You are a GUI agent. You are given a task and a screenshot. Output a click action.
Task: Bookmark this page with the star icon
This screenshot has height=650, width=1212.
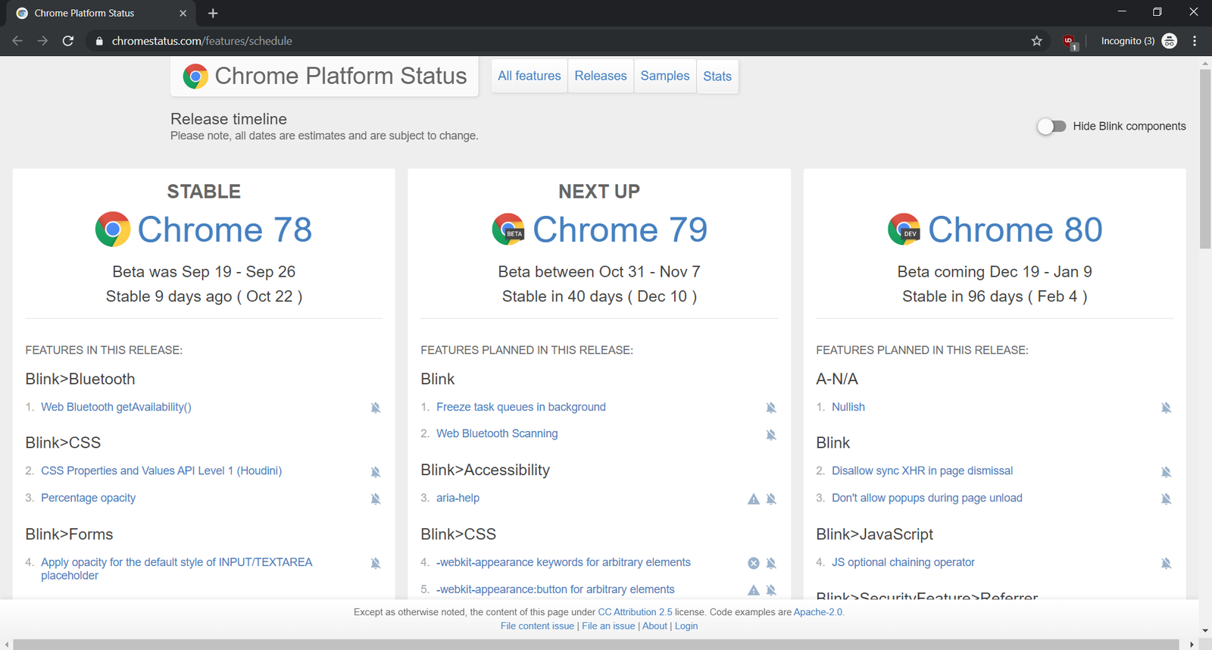1036,41
